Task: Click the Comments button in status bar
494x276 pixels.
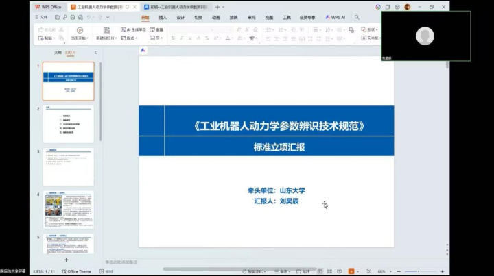Action: point(303,271)
